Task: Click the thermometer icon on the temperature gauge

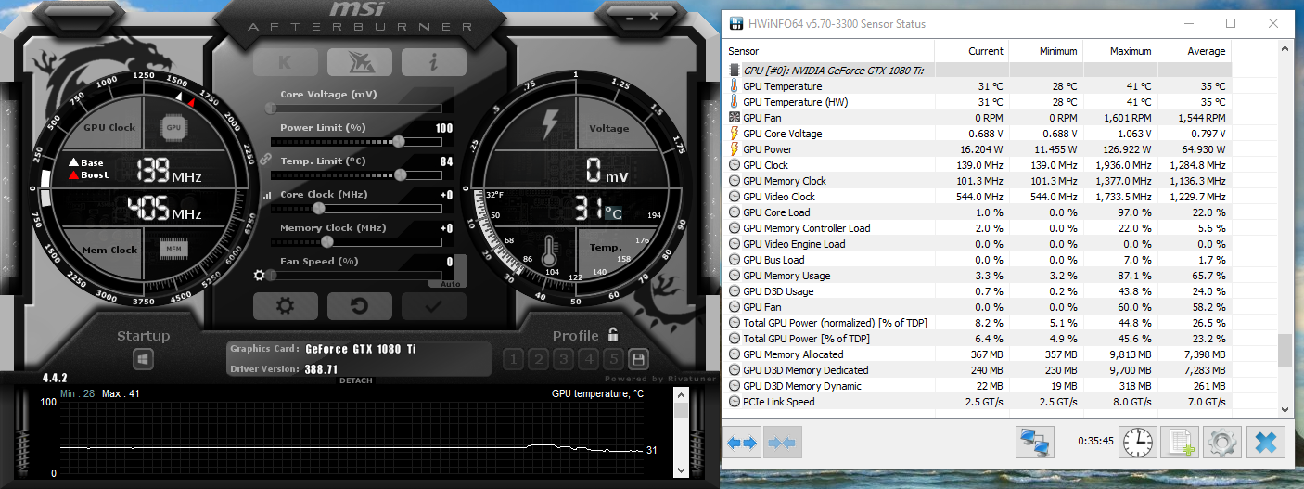Action: coord(549,251)
